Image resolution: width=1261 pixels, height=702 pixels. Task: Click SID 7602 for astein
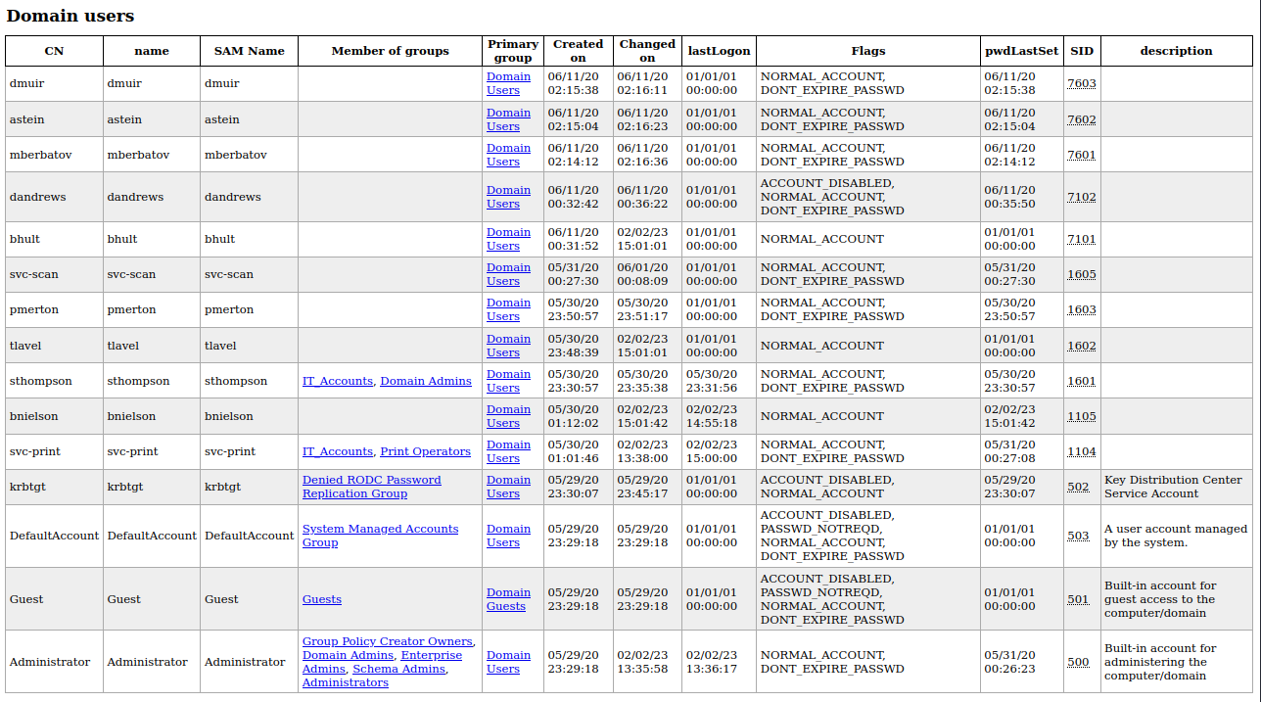point(1082,119)
